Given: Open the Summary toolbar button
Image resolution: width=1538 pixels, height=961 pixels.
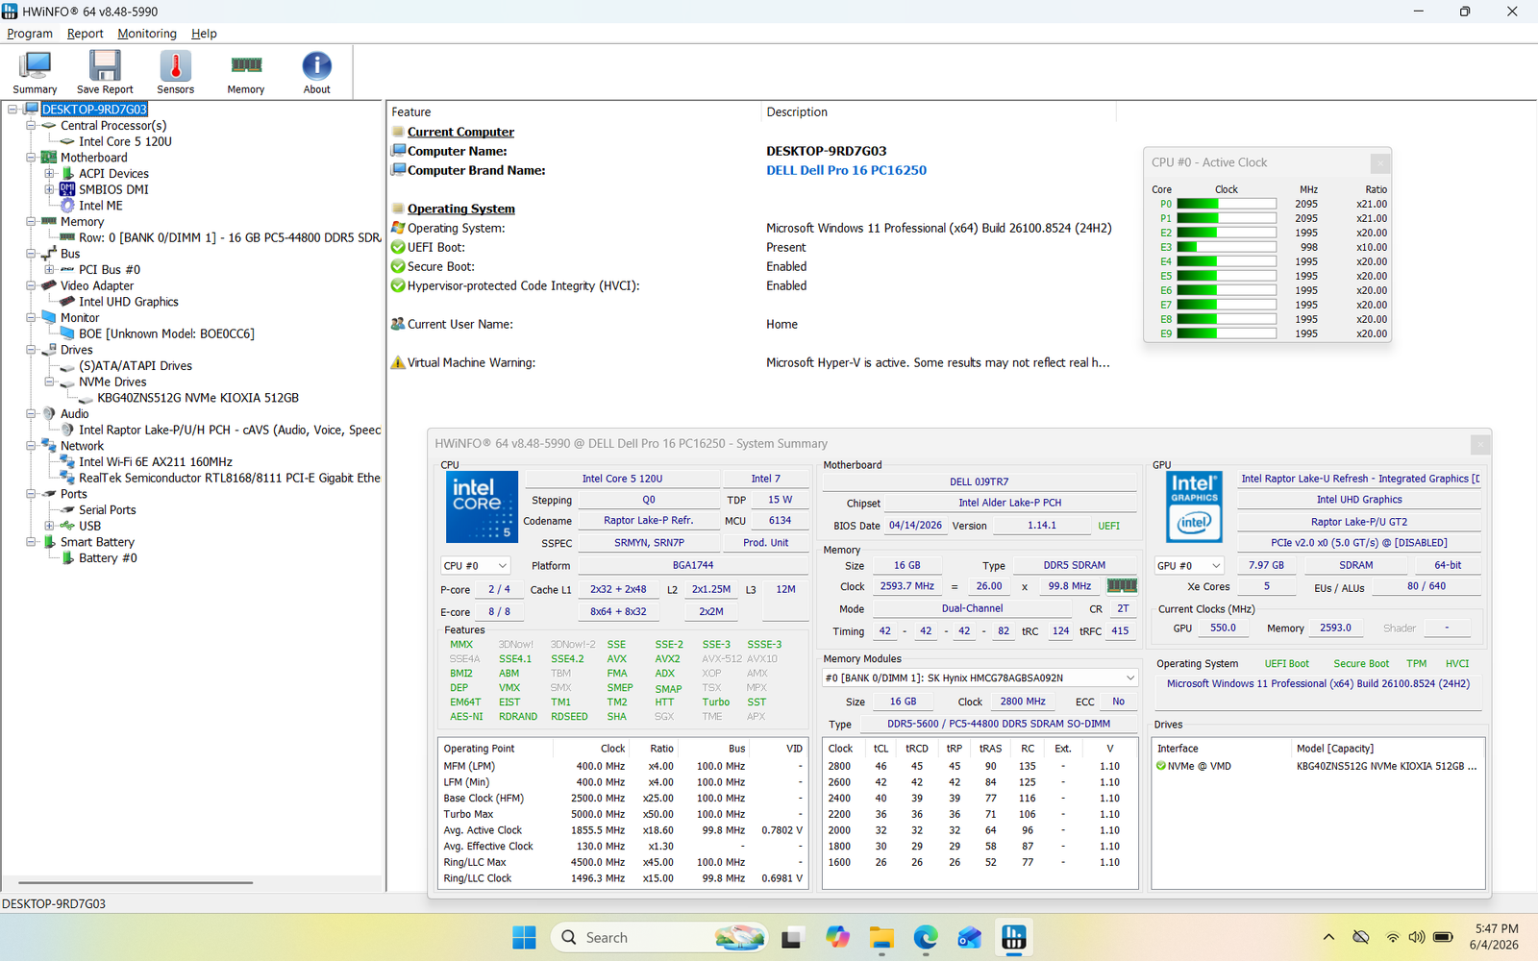Looking at the screenshot, I should pyautogui.click(x=35, y=72).
